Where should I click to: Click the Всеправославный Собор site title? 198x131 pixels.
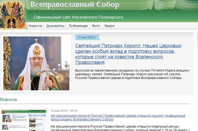[x=75, y=5]
